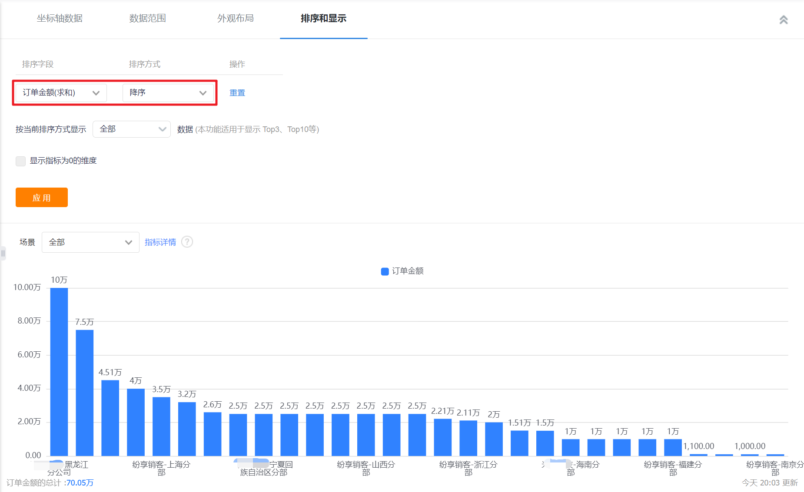
Task: Click the 7.5万 bar in the chart
Action: [85, 393]
